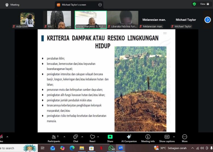
Task: Open Task View in the taskbar
Action: [43, 148]
